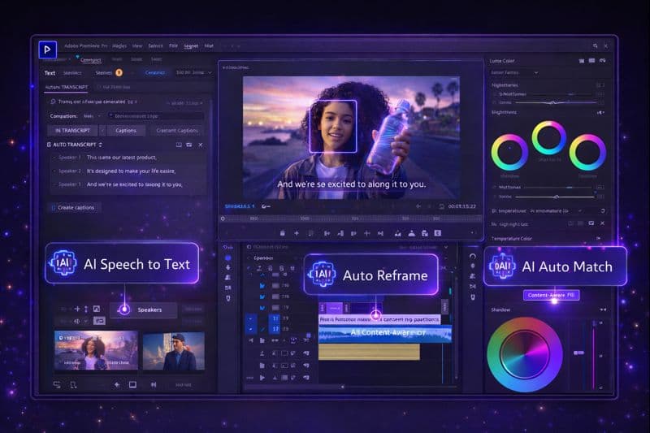Adjust the upper tone slider in color panel
This screenshot has height=433, width=650.
click(x=556, y=102)
